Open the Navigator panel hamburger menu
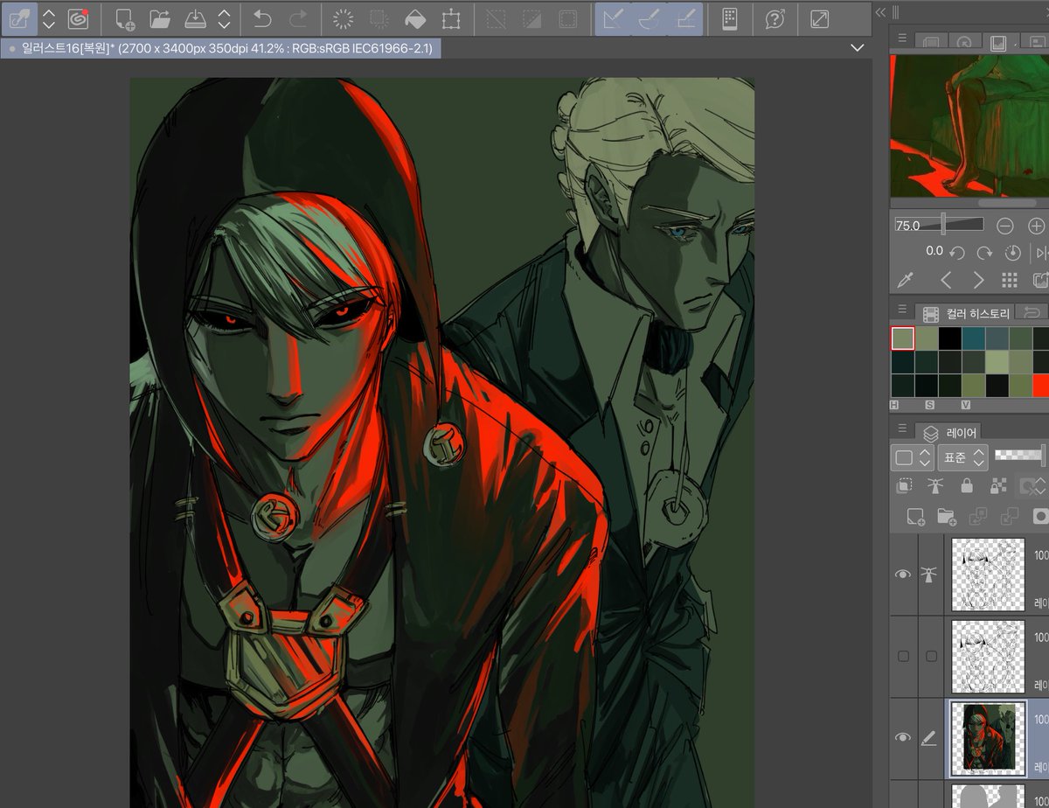Viewport: 1049px width, 808px height. click(902, 39)
